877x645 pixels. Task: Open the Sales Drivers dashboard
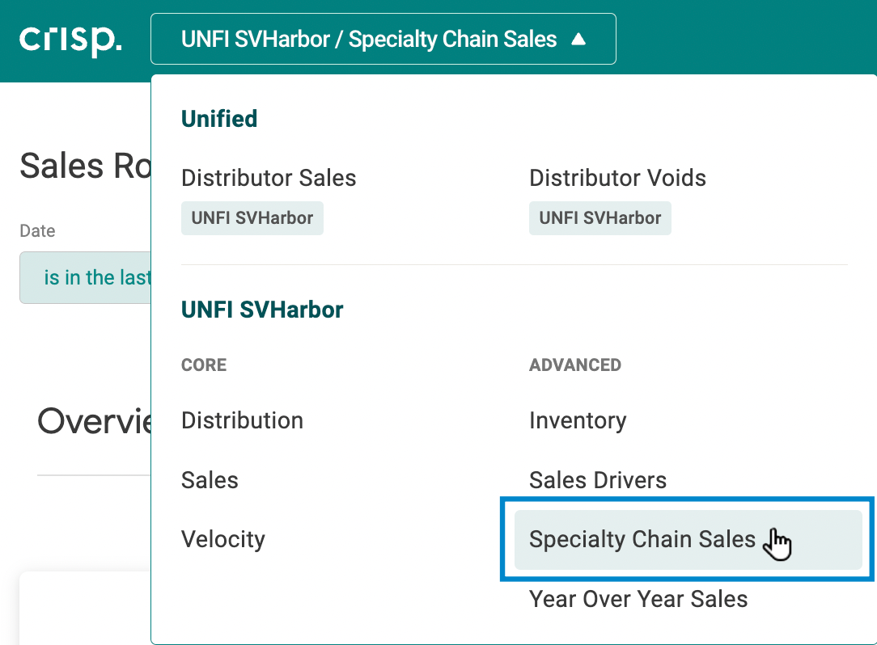[598, 480]
